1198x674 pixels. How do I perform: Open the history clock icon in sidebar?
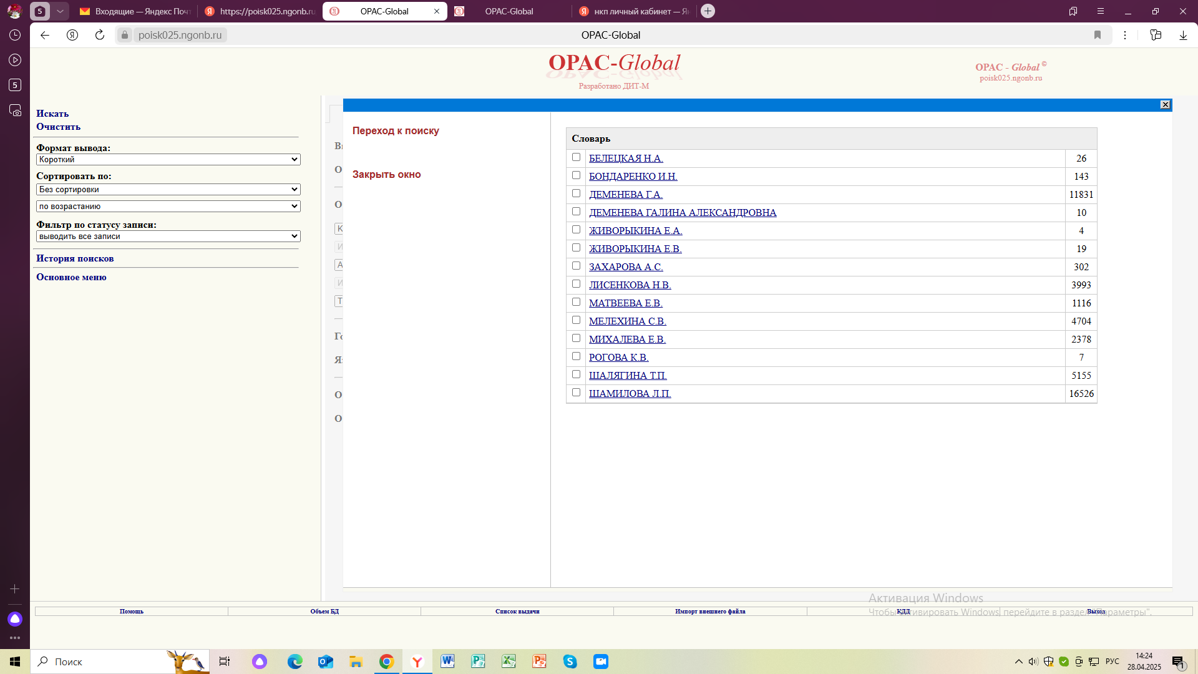pos(15,35)
